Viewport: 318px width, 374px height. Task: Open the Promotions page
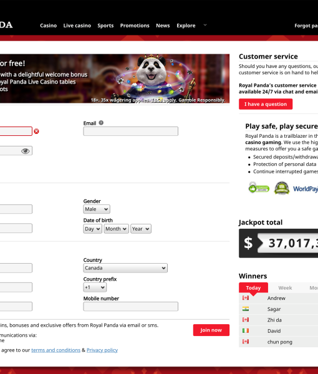tap(135, 26)
